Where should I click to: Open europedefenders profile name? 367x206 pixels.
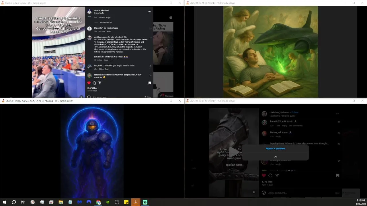[x=101, y=10]
